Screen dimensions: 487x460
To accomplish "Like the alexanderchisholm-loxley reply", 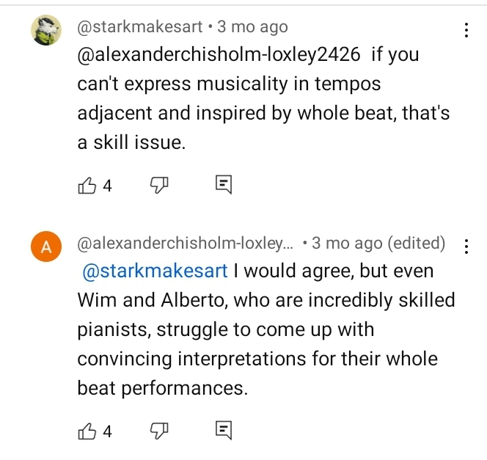I will [x=87, y=431].
